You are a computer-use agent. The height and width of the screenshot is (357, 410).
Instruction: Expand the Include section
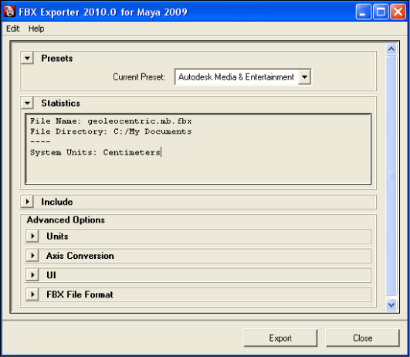pos(28,202)
